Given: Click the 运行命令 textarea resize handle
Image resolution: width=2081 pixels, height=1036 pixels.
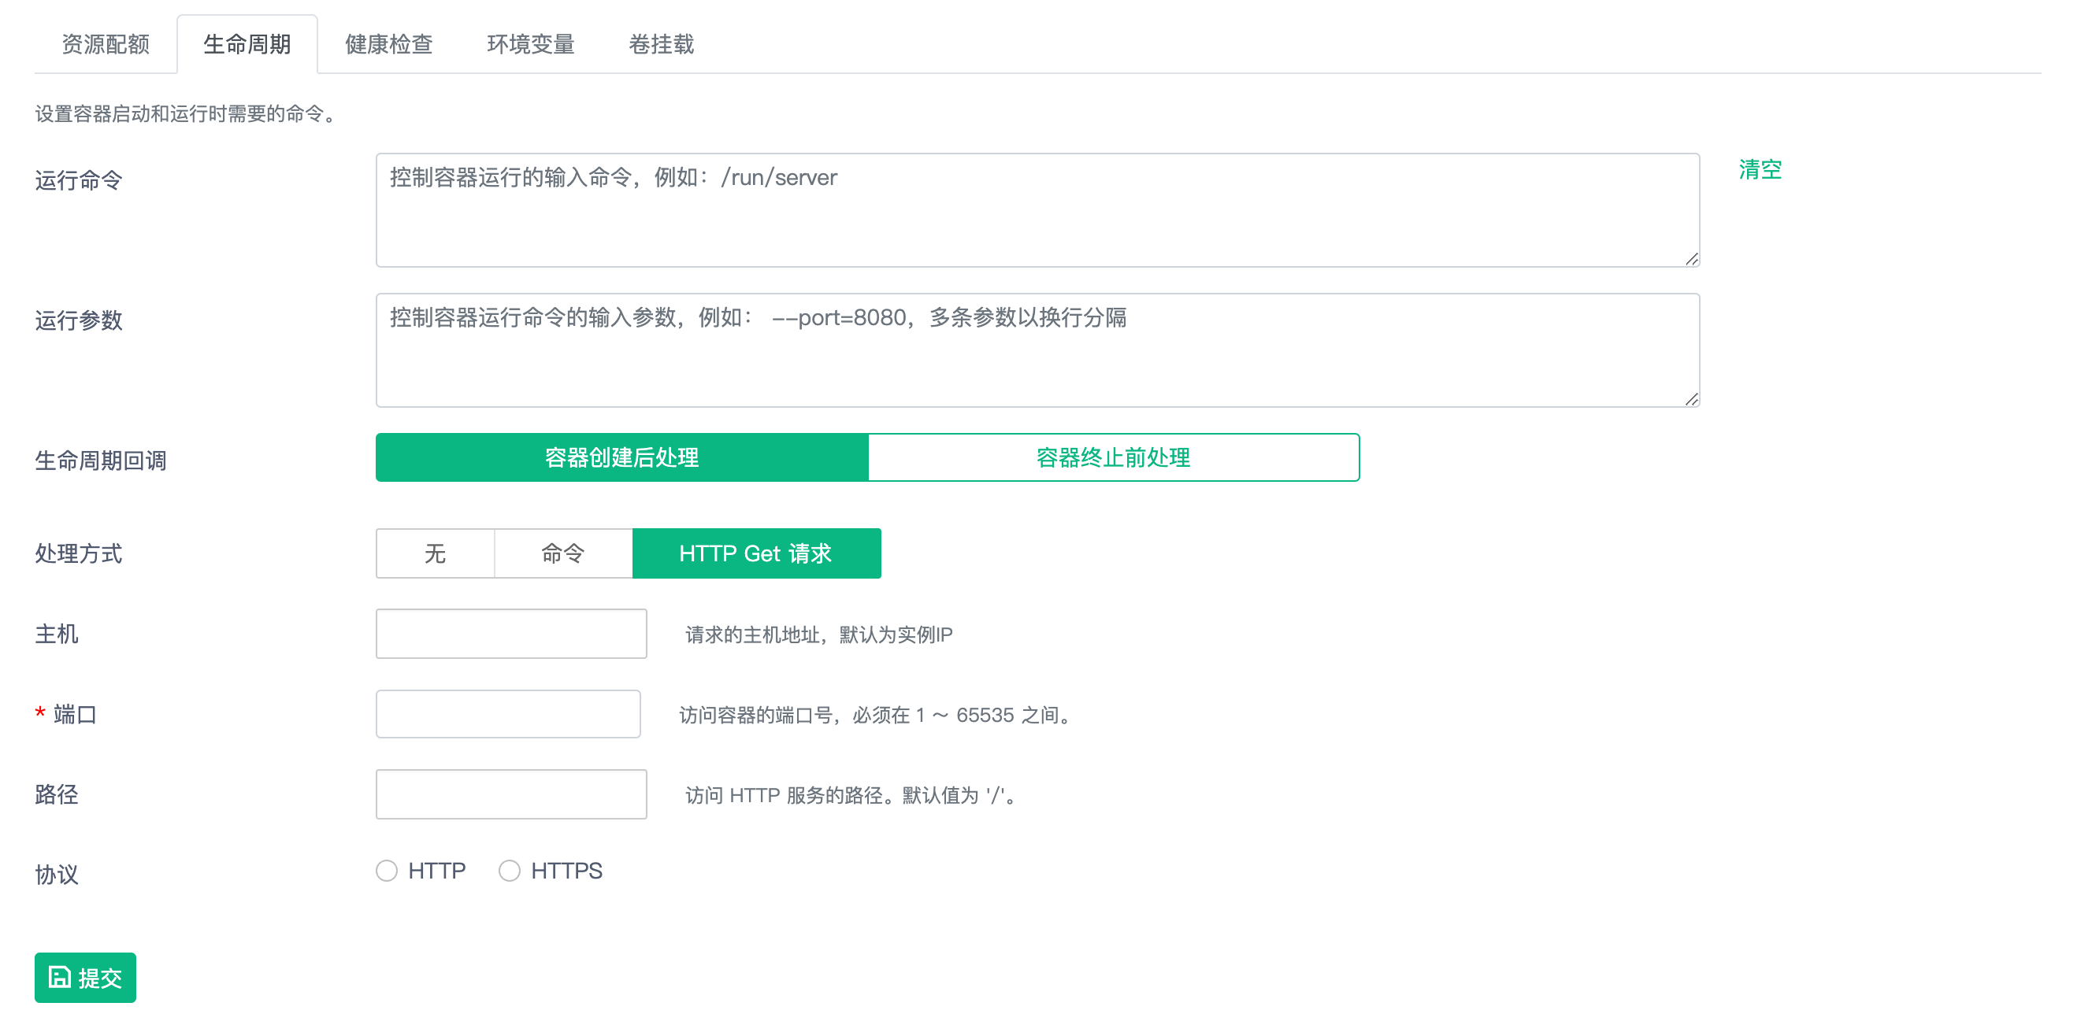Looking at the screenshot, I should 1692,259.
